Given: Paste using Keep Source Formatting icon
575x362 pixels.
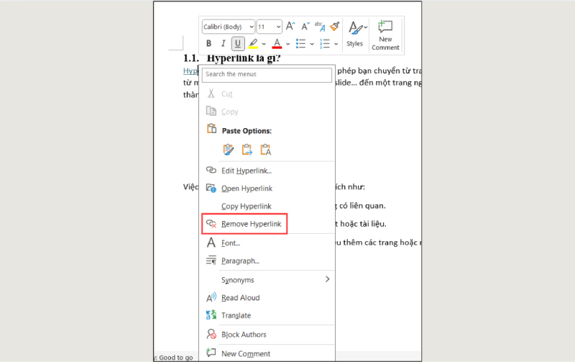Looking at the screenshot, I should (228, 150).
